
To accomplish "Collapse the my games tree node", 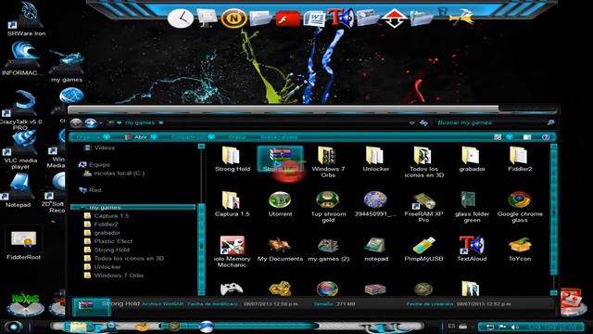I will click(x=82, y=208).
